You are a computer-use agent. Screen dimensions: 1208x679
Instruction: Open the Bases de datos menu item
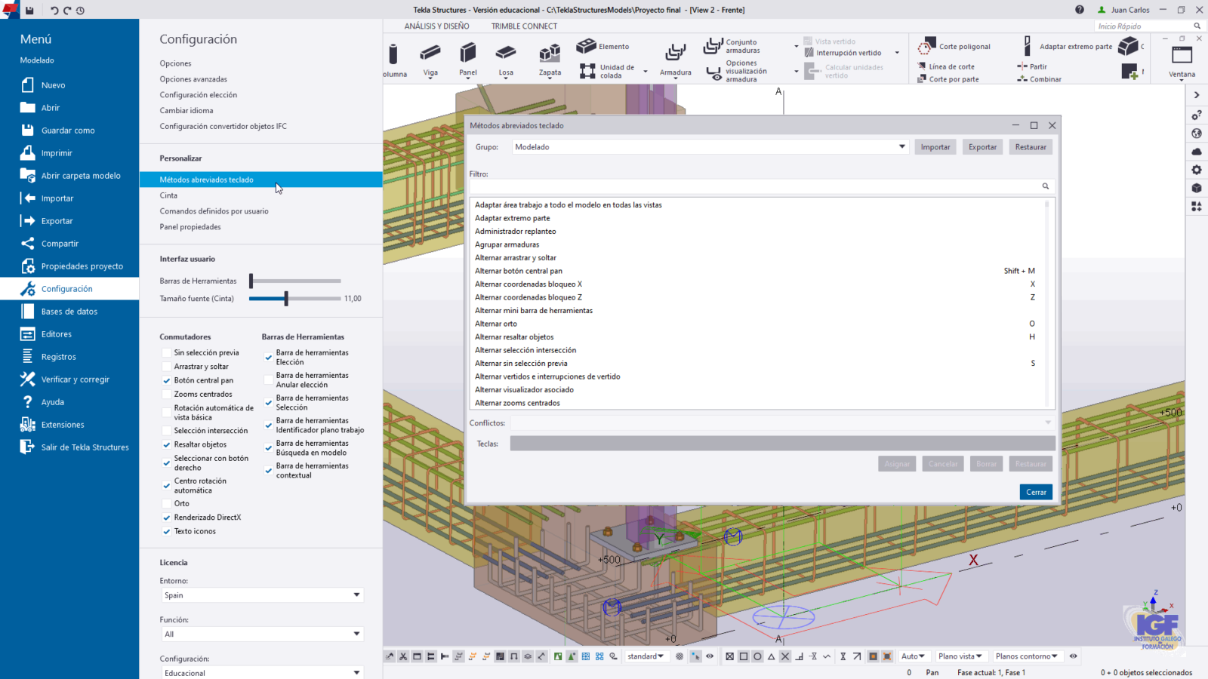pyautogui.click(x=69, y=312)
